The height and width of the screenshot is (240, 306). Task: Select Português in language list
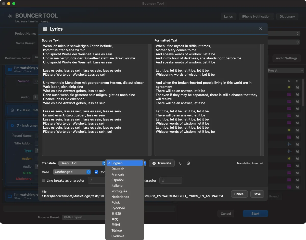(125, 191)
